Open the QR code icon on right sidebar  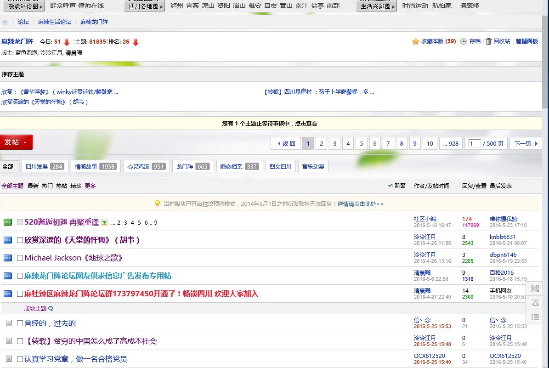(535, 289)
